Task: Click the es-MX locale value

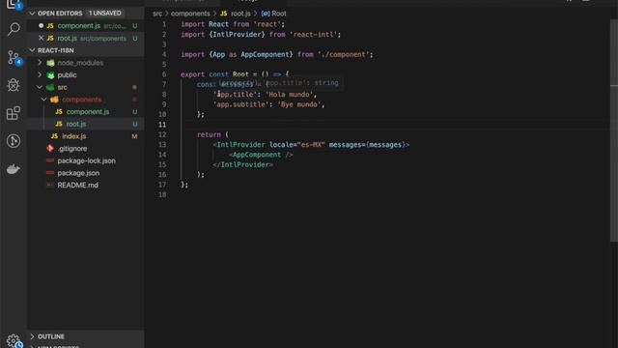Action: (x=311, y=145)
